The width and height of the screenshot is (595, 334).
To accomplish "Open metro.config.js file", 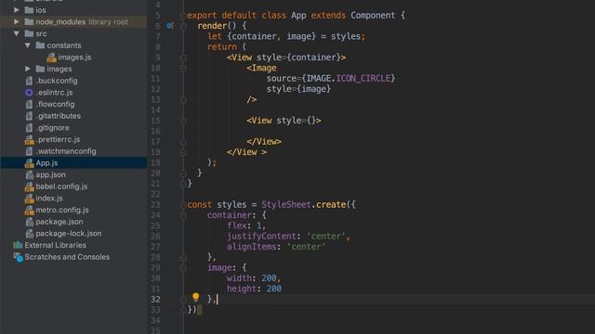I will [x=62, y=211].
